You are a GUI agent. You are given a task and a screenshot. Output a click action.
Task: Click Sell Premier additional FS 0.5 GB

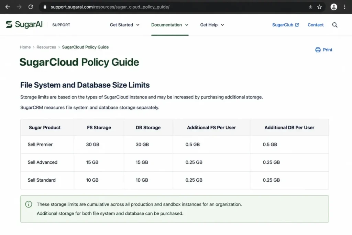tap(192, 145)
